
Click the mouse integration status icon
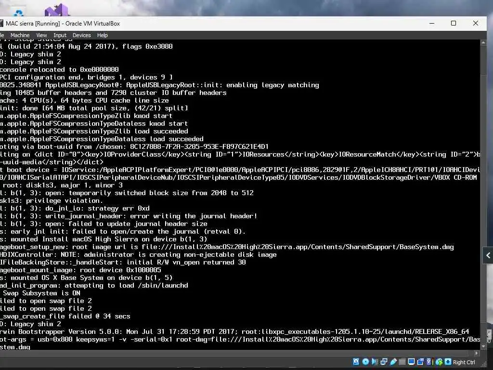click(439, 362)
